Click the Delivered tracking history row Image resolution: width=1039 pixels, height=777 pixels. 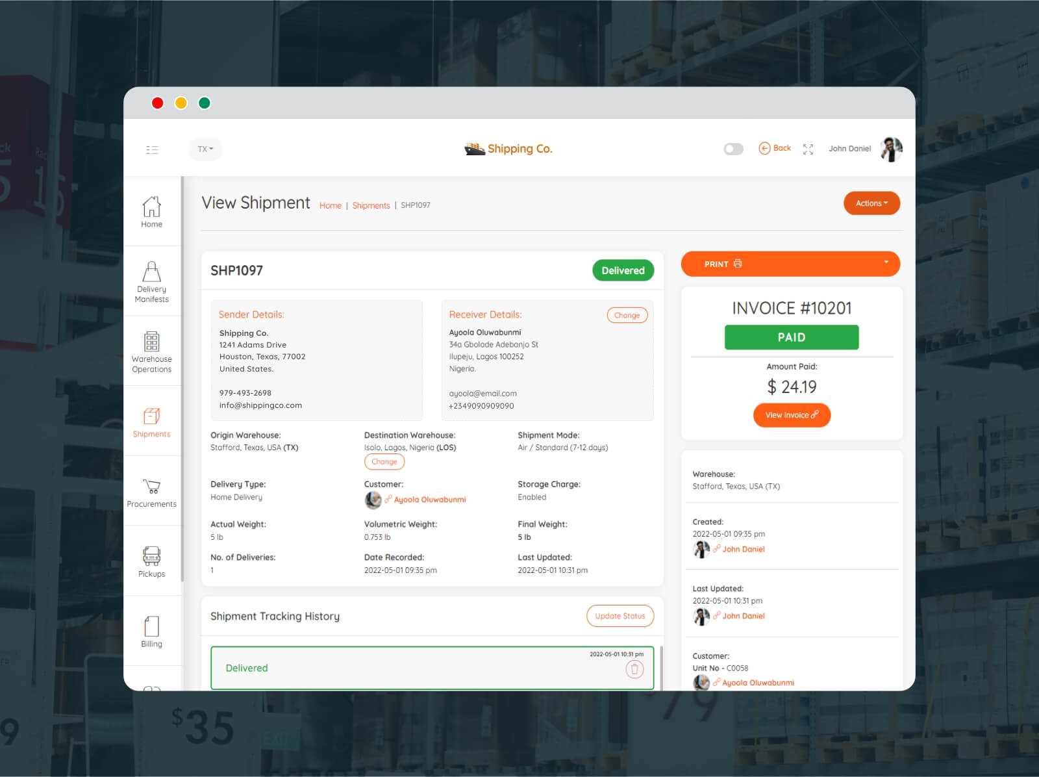click(432, 668)
